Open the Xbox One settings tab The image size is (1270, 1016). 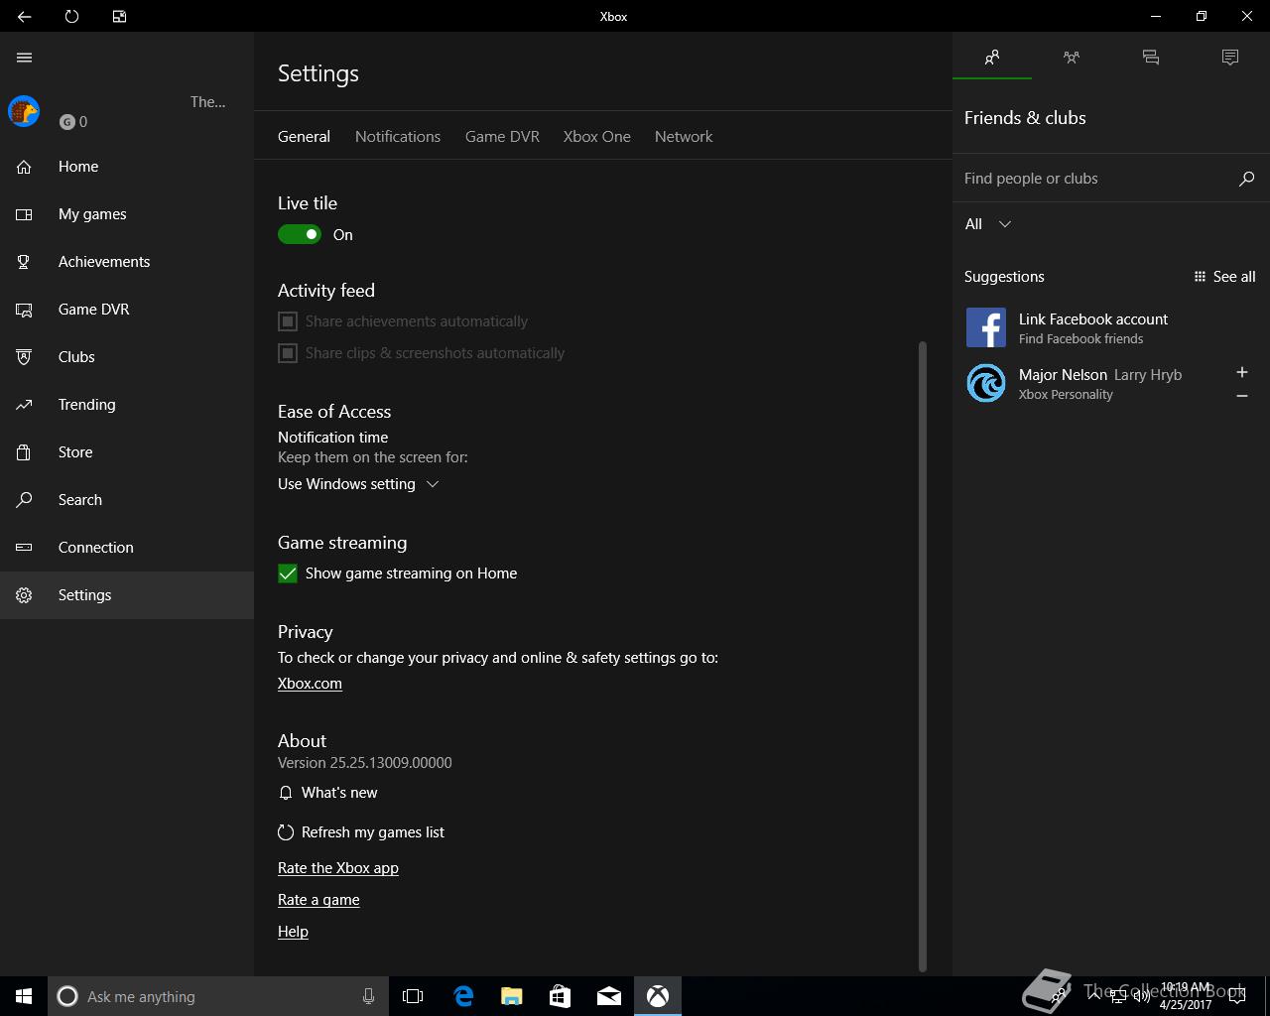coord(597,137)
